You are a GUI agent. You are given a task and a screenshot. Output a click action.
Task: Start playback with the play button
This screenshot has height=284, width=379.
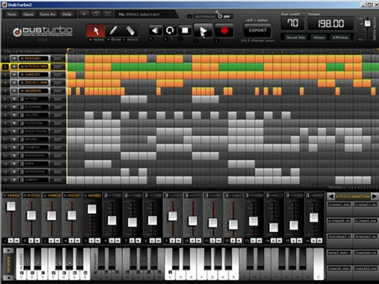(203, 30)
